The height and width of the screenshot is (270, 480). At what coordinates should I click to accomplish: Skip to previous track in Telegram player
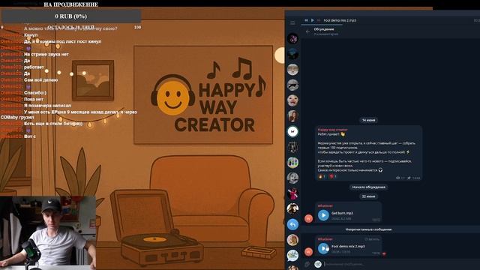(x=306, y=20)
